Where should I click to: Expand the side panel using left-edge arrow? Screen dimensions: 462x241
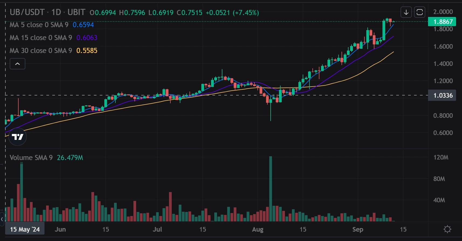click(2, 219)
